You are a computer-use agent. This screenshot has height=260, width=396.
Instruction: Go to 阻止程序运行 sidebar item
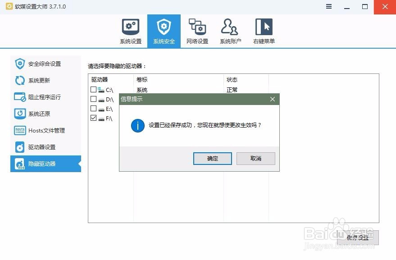coord(46,97)
